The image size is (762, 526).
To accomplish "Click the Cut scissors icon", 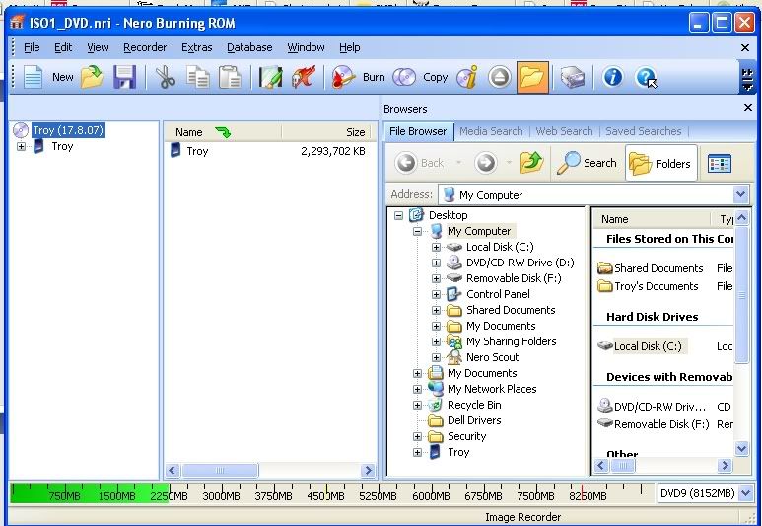I will click(x=166, y=77).
